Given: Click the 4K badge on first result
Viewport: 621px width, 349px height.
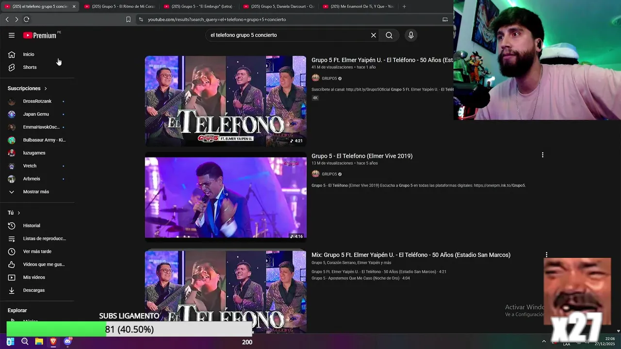Looking at the screenshot, I should coord(315,98).
